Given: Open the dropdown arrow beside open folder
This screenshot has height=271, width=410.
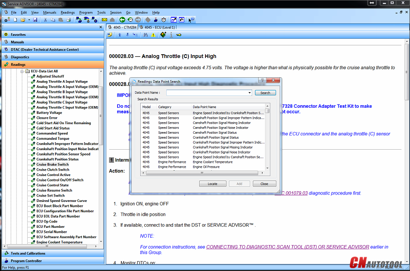Looking at the screenshot, I should pyautogui.click(x=29, y=20).
